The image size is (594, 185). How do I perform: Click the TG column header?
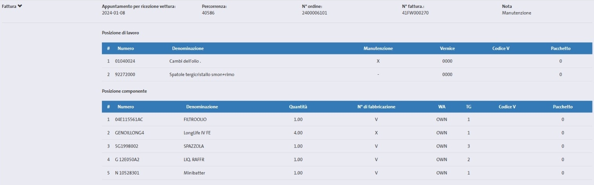tap(469, 107)
